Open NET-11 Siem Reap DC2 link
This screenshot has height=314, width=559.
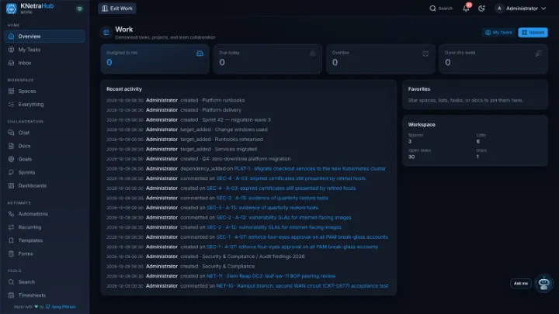pyautogui.click(x=271, y=276)
